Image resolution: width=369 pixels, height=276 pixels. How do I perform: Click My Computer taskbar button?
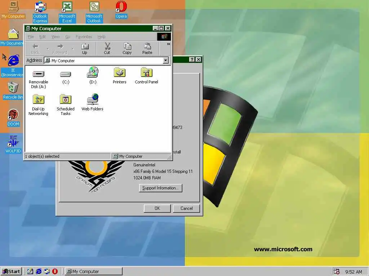pos(93,272)
